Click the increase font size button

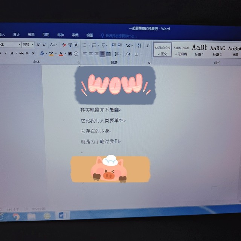38,45
